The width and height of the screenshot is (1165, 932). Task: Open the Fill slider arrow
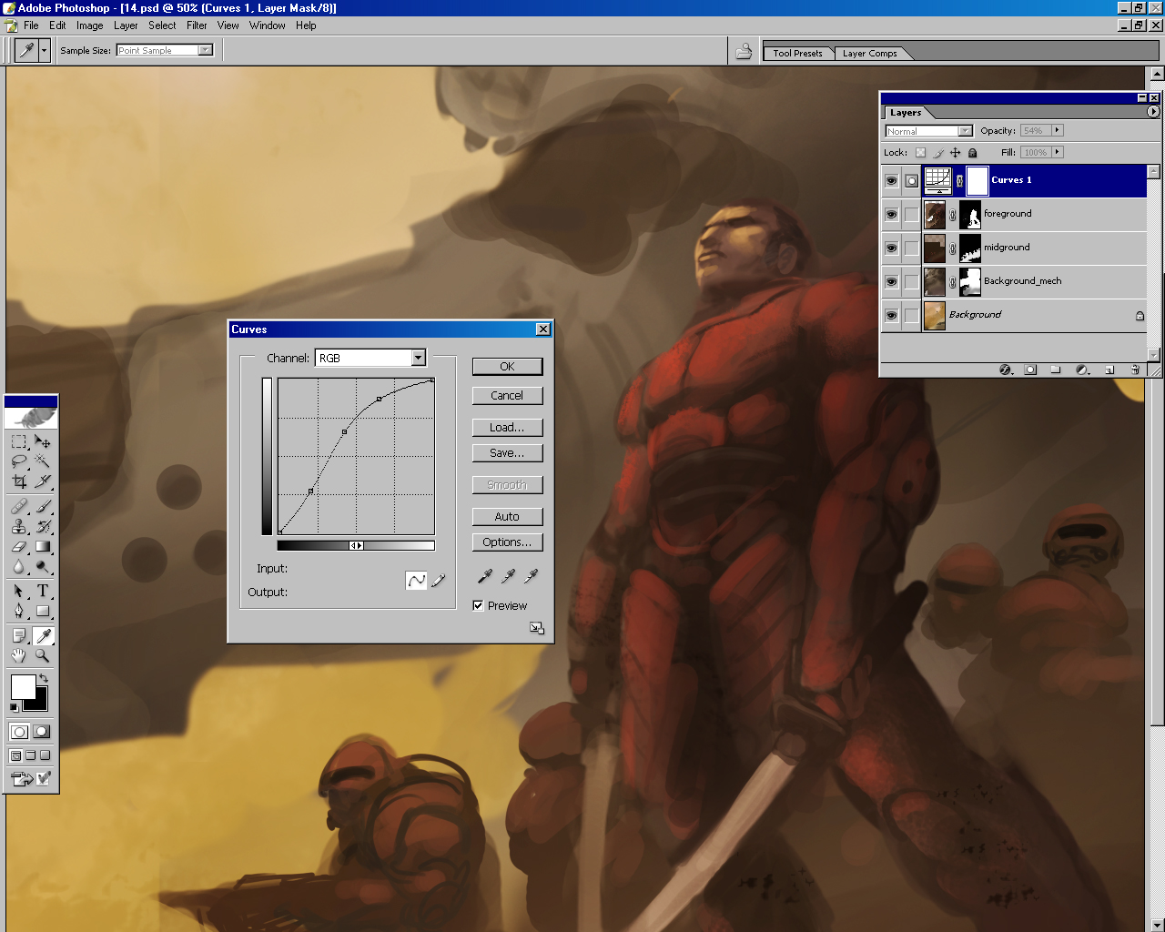click(x=1057, y=152)
